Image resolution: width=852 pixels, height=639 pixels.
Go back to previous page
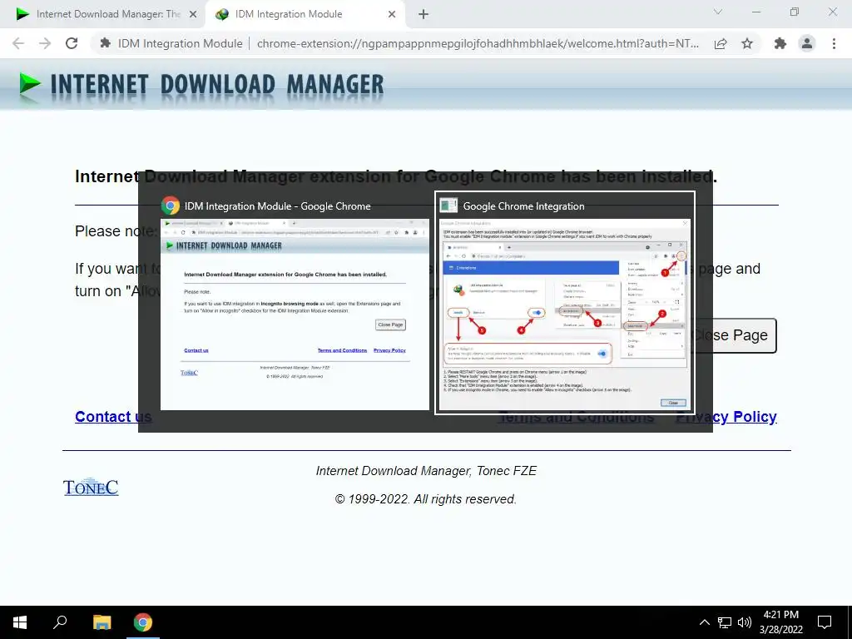[x=18, y=43]
